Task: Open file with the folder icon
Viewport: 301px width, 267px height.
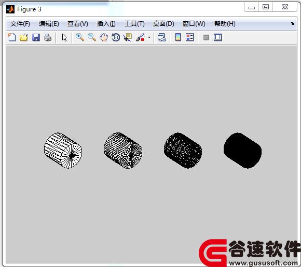Action: tap(24, 37)
